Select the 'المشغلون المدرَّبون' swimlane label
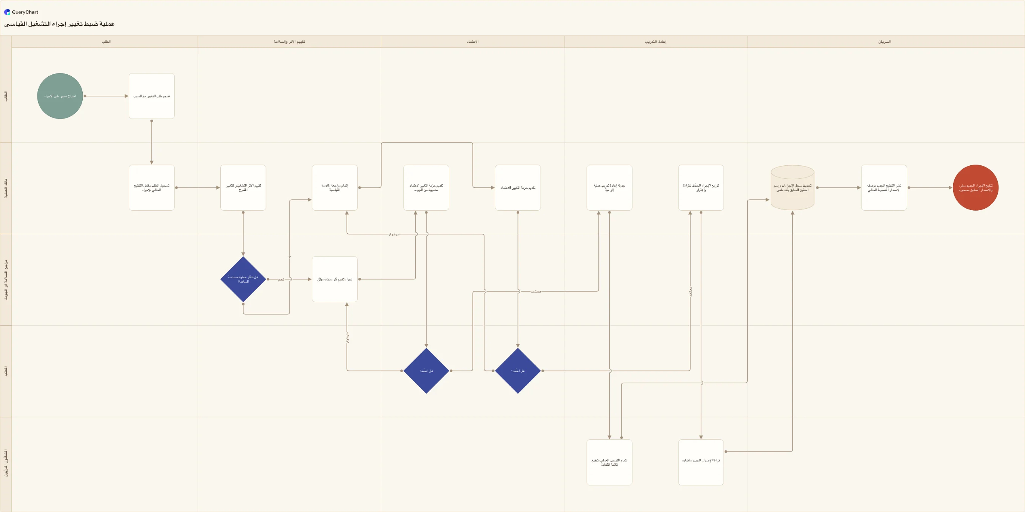The image size is (1025, 512). pyautogui.click(x=6, y=463)
